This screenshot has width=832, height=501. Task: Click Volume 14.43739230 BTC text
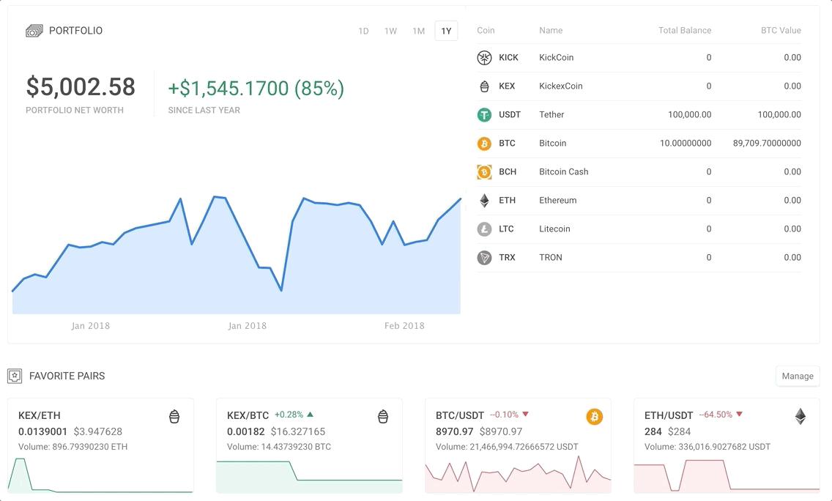tap(279, 447)
